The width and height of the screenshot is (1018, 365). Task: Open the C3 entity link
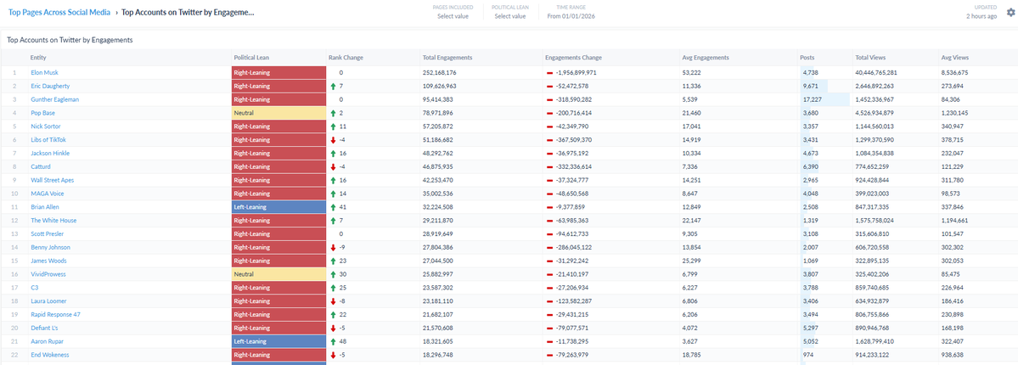pos(35,288)
